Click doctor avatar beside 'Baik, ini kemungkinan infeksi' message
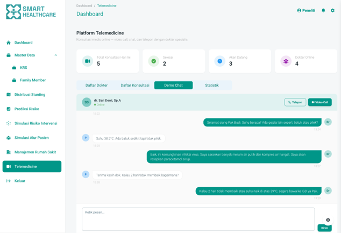This screenshot has width=341, height=233. (x=328, y=154)
